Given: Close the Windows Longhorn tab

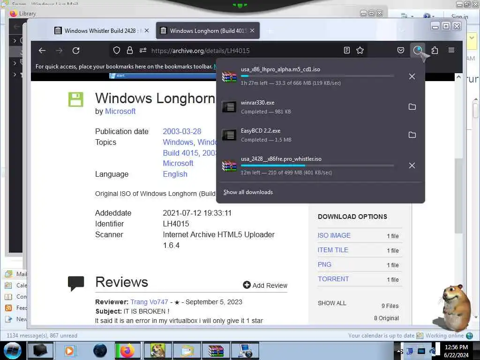Looking at the screenshot, I should pos(252,30).
